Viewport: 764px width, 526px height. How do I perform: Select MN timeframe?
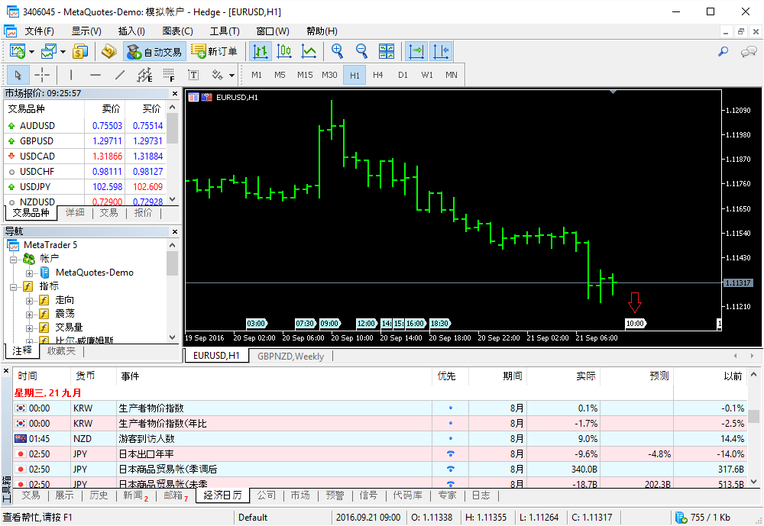tap(452, 75)
